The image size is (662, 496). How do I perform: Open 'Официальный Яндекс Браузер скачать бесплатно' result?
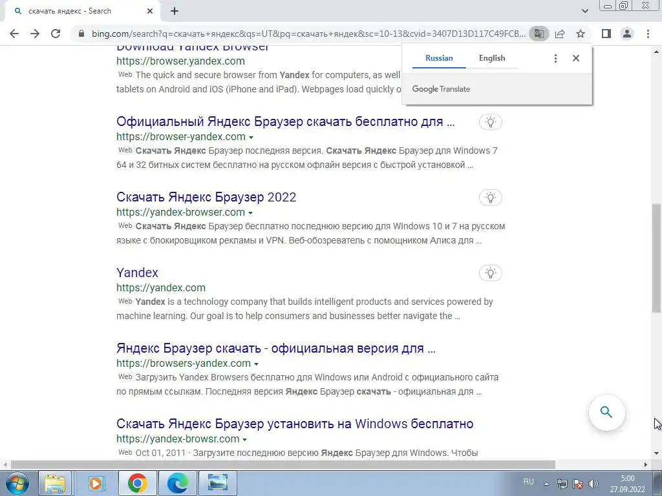click(x=285, y=121)
